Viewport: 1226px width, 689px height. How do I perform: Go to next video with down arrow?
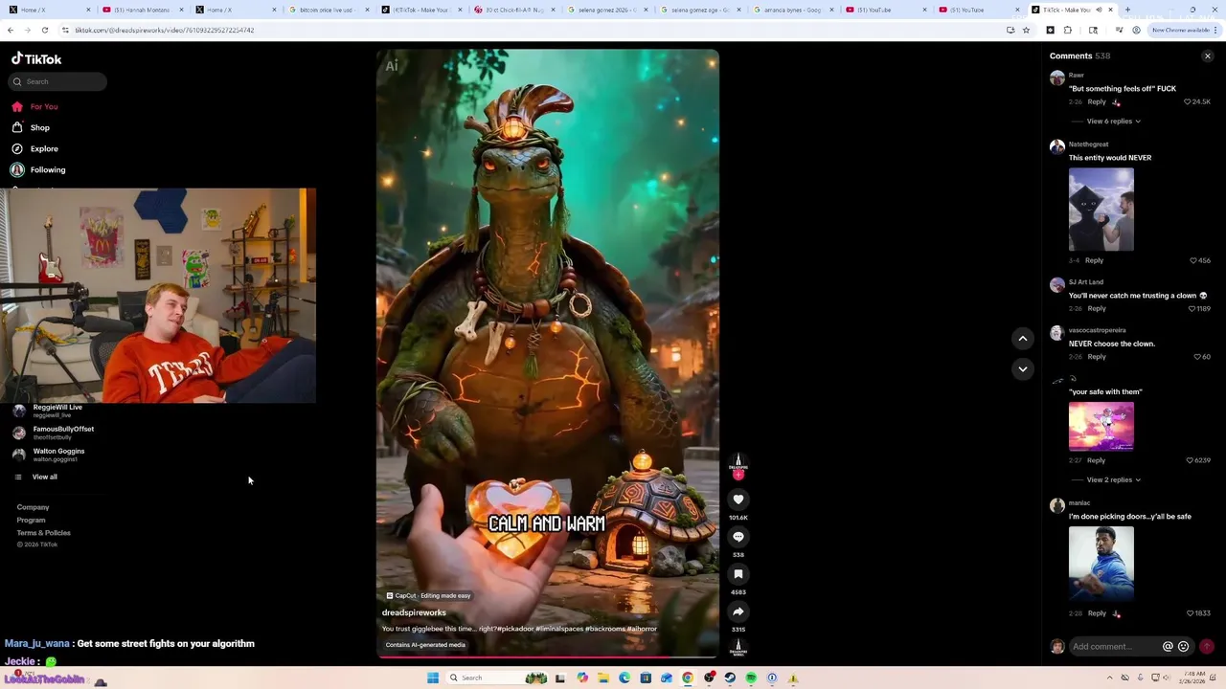(1023, 368)
